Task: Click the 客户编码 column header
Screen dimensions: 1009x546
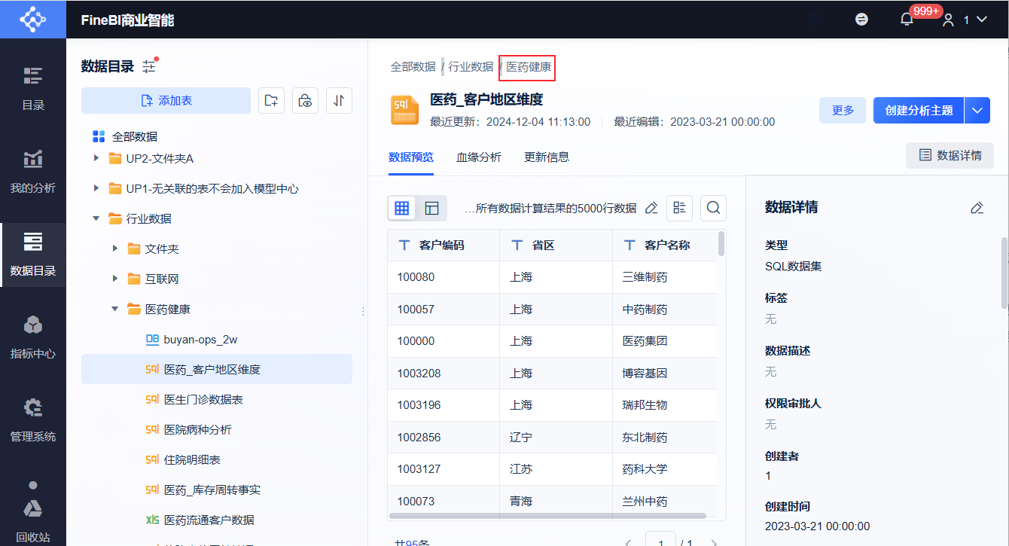Action: (444, 245)
